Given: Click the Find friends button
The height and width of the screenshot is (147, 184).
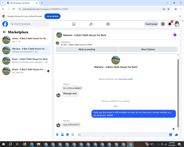Looking at the screenshot, I should tap(151, 24).
